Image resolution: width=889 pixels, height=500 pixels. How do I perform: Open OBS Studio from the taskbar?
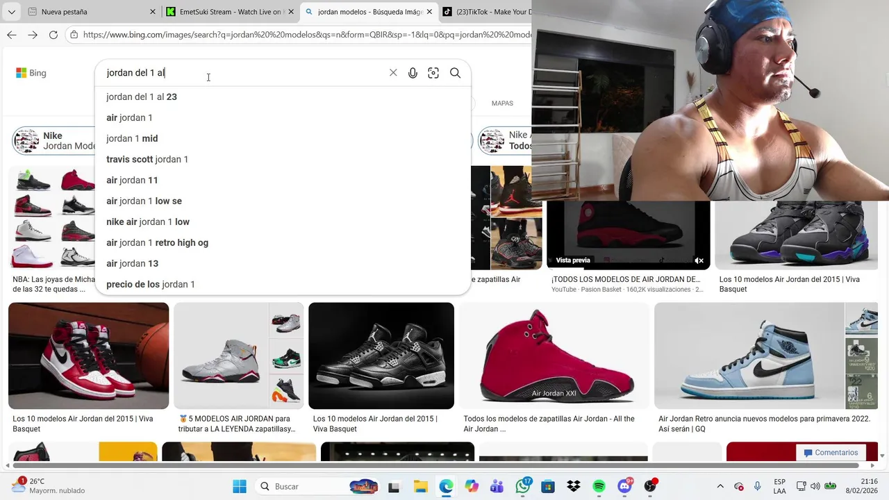point(651,487)
